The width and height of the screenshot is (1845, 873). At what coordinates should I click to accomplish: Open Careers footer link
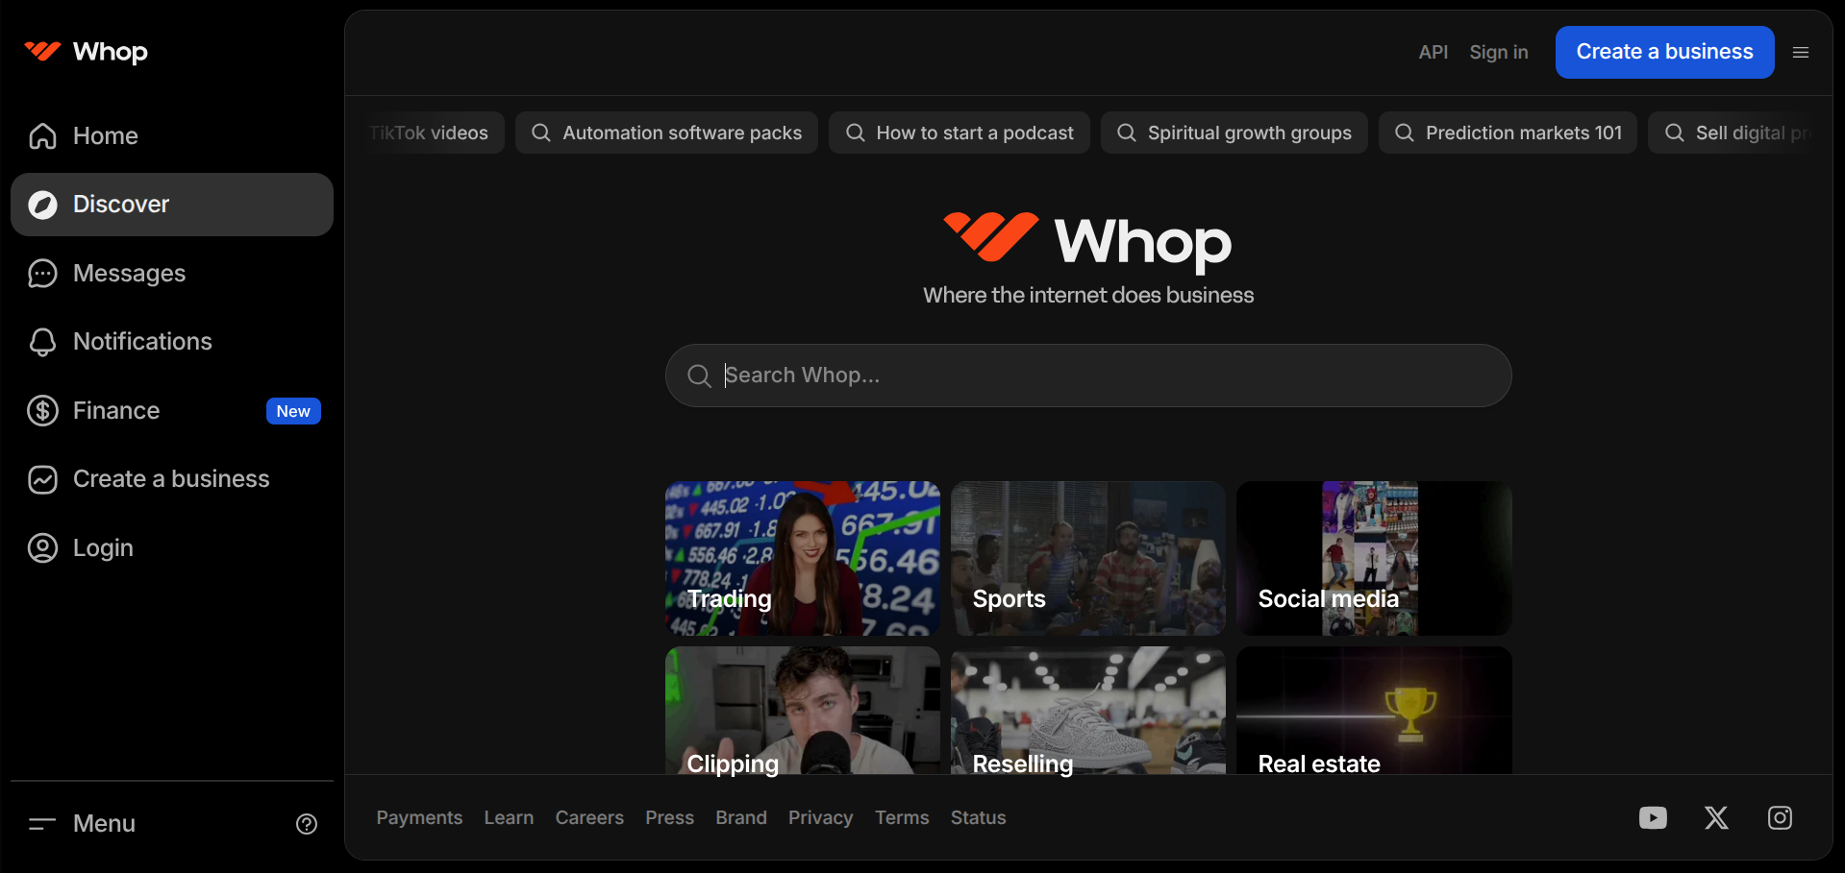click(589, 817)
